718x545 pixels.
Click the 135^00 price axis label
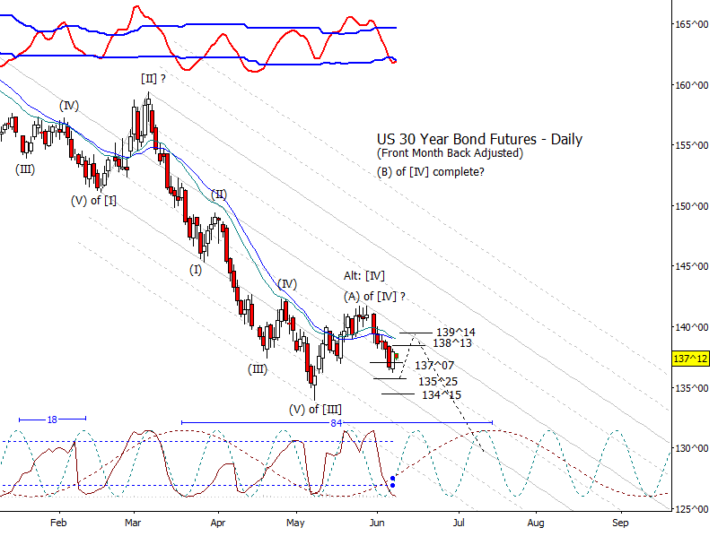coord(691,388)
